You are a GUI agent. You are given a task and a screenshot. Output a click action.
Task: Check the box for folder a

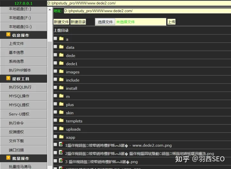[55, 38]
